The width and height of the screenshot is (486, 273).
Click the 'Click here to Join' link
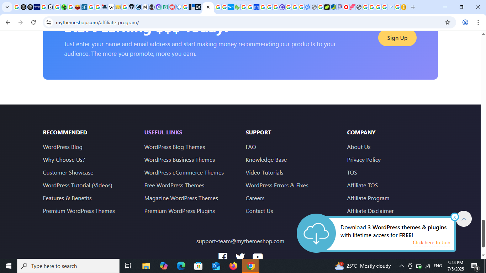coord(432,243)
